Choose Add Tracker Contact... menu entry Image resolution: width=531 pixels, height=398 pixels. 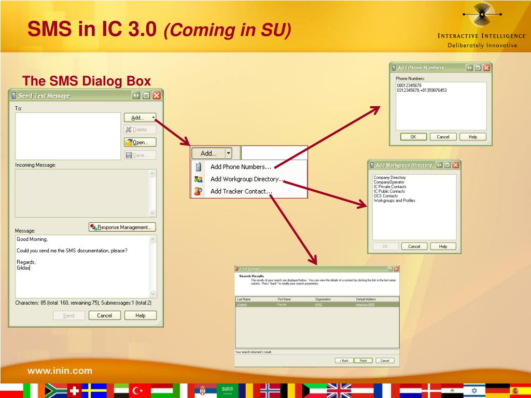pos(242,191)
